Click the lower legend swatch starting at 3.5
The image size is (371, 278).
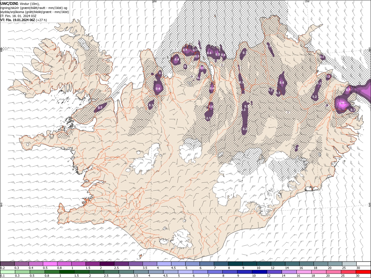141,272
